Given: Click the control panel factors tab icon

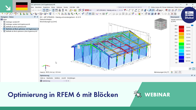Looking at the screenshot, I should coord(176,72).
